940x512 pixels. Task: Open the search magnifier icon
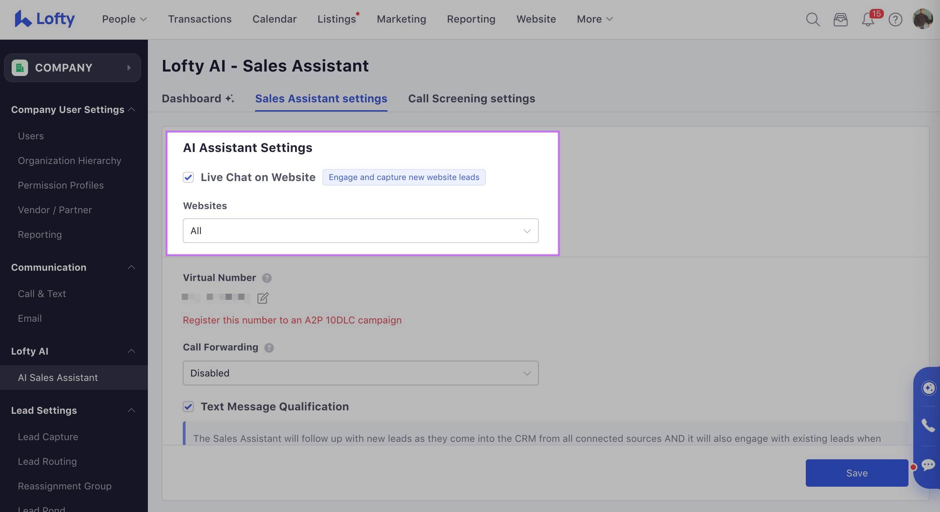click(x=813, y=20)
